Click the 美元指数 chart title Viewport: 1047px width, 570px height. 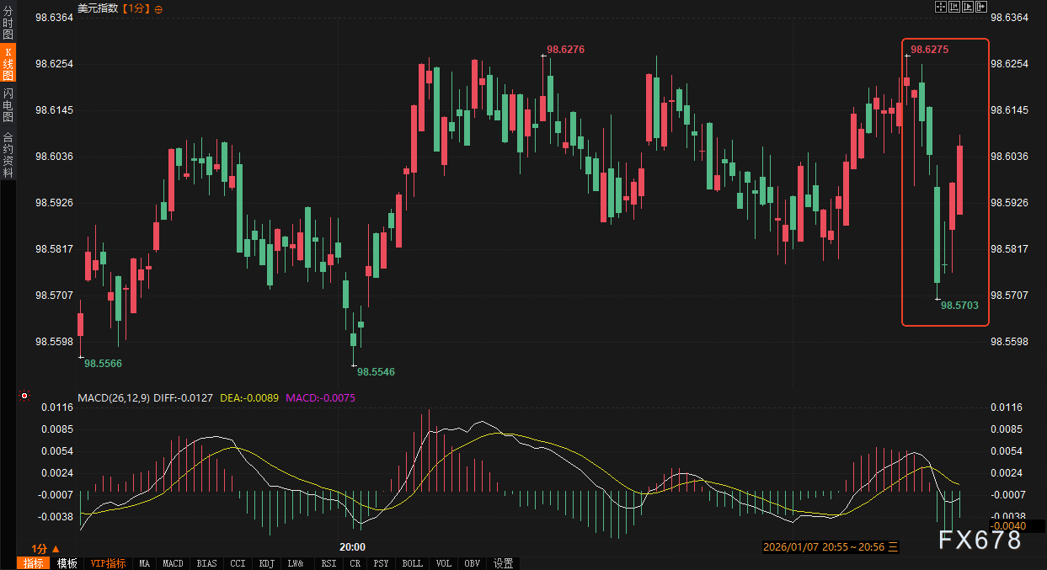coord(98,8)
